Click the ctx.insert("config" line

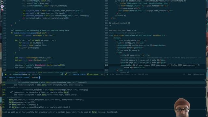click(x=40, y=65)
